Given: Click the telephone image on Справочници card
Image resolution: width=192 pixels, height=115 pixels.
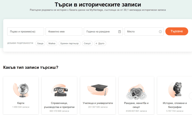Looking at the screenshot, I should (59, 90).
